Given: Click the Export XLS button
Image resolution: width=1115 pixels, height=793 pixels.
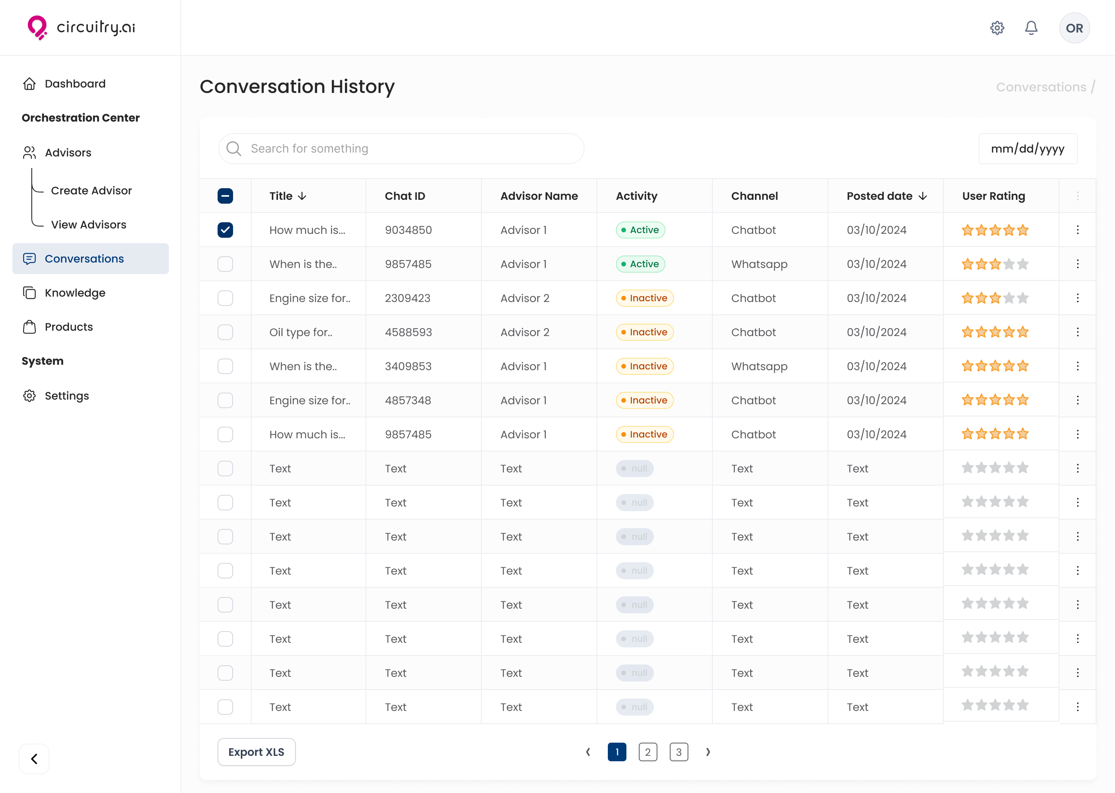Looking at the screenshot, I should point(256,752).
